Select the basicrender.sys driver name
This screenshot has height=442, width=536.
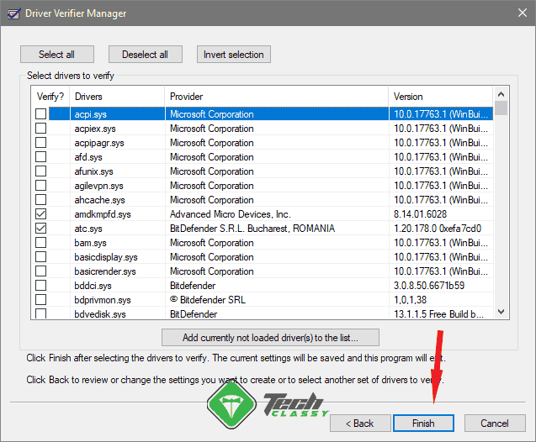[x=105, y=271]
